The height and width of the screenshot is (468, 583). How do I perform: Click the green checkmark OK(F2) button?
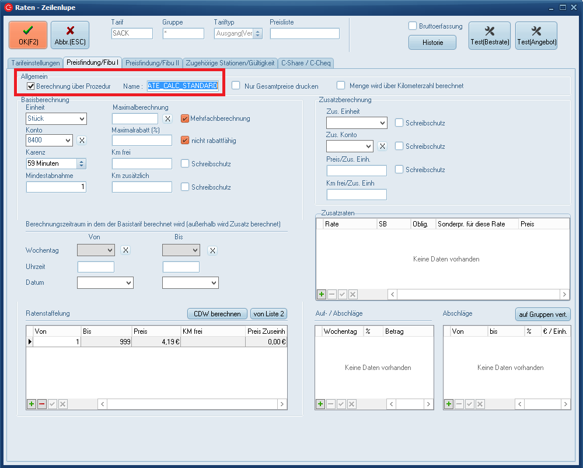pos(28,35)
